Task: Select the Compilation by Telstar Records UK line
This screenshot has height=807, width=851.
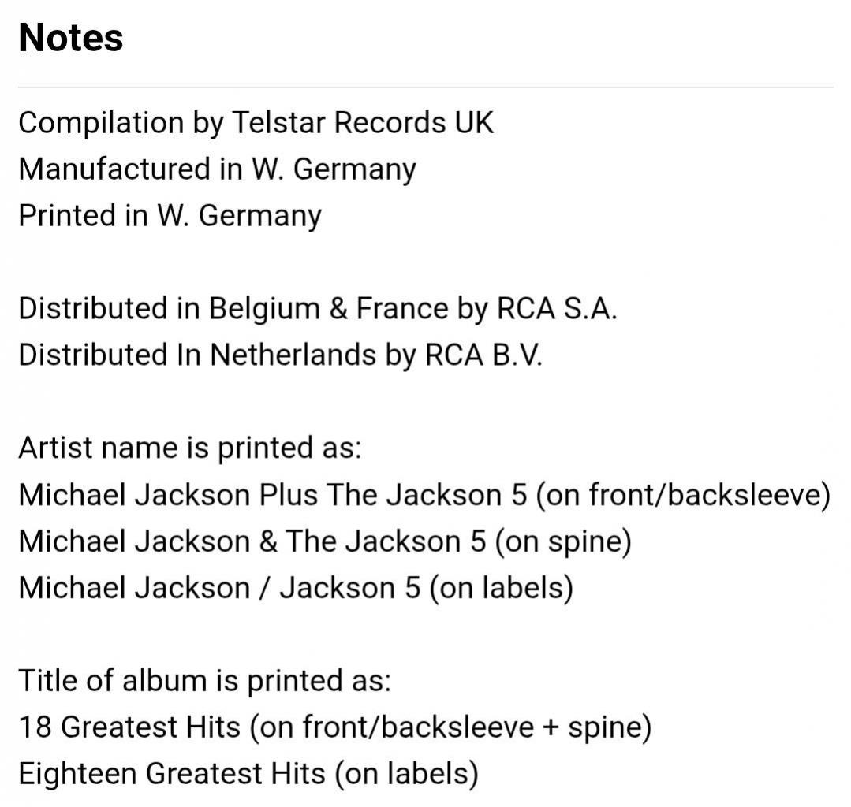Action: [x=256, y=123]
